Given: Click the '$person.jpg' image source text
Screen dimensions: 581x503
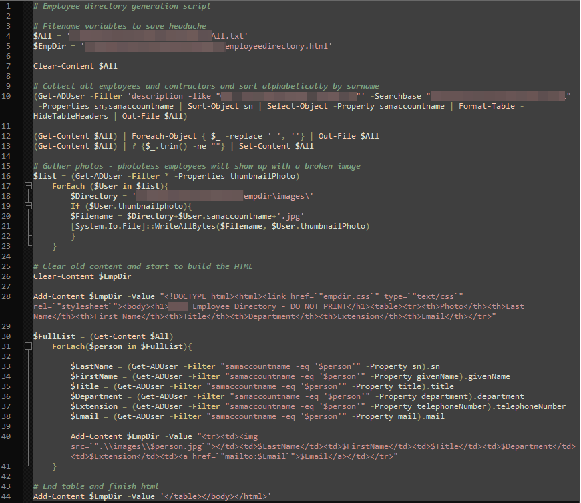Looking at the screenshot, I should pyautogui.click(x=176, y=447).
